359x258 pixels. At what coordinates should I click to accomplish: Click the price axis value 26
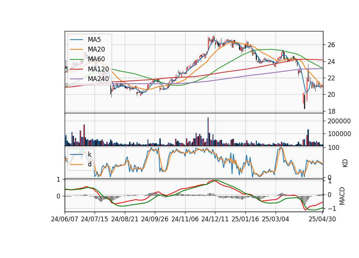click(x=331, y=45)
